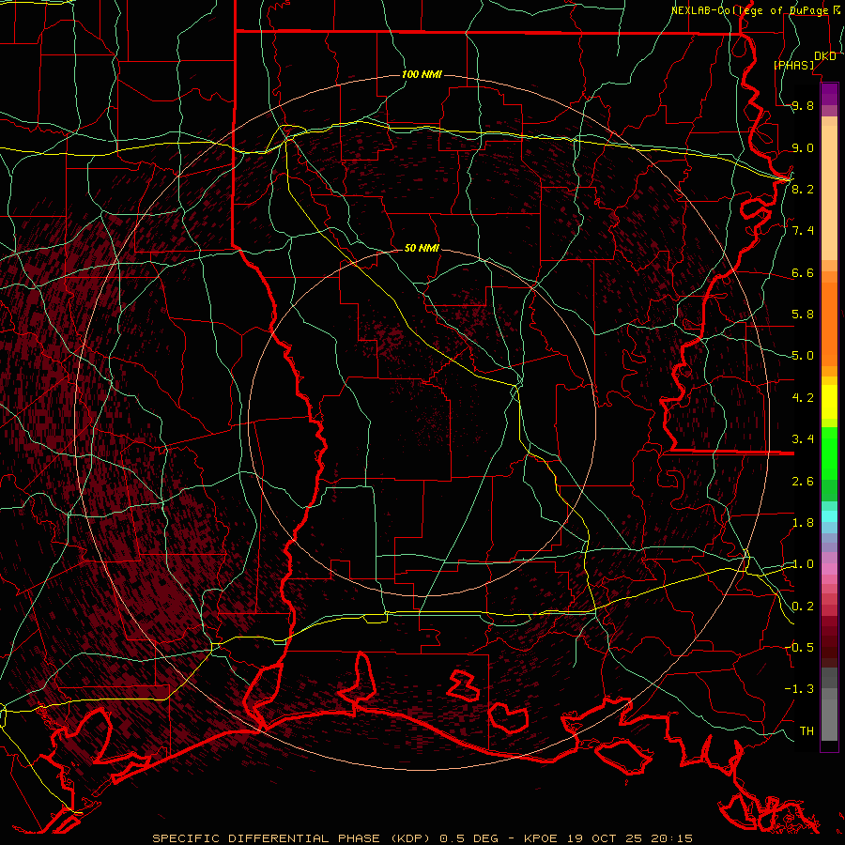Click the "100 NMI" range ring label
Image resolution: width=845 pixels, height=845 pixels.
point(422,74)
